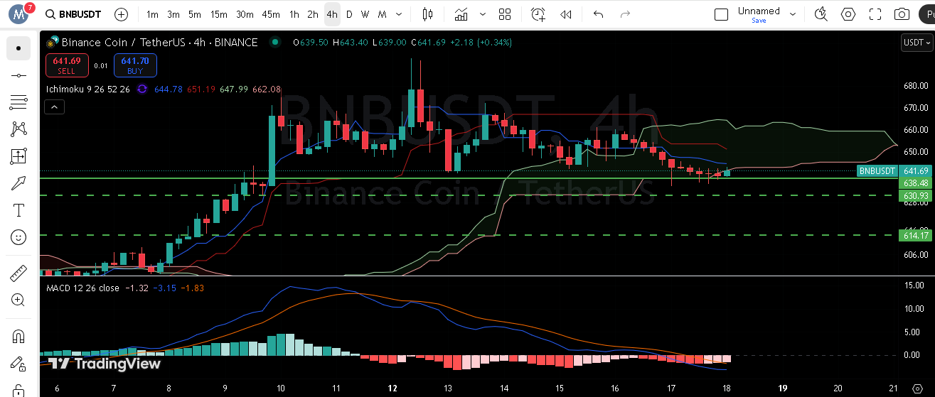
Task: Select the trend line tool
Action: click(x=18, y=75)
